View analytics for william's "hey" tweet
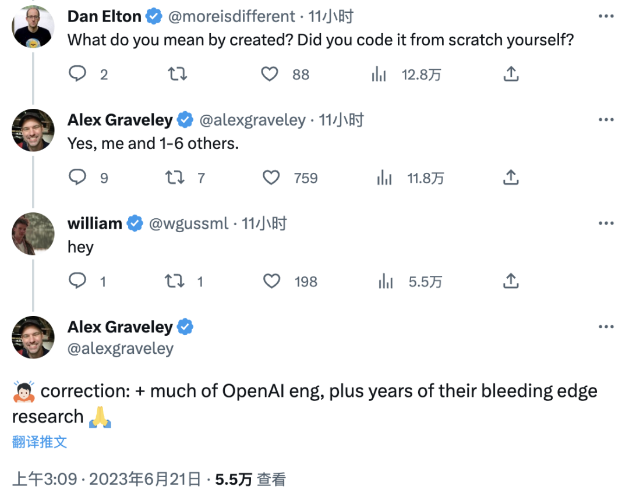 [384, 282]
